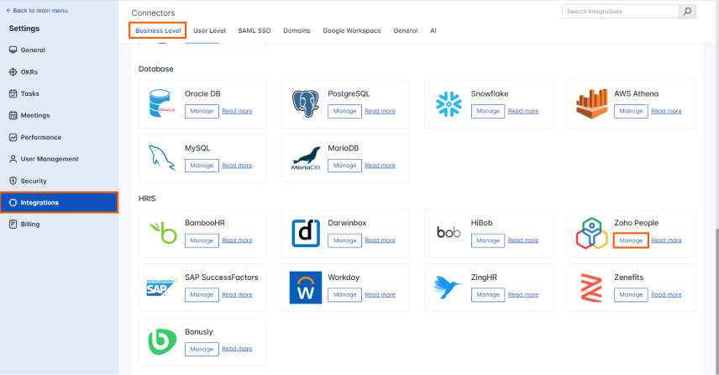Manage the Zoho People connector
Image resolution: width=719 pixels, height=375 pixels.
click(631, 240)
